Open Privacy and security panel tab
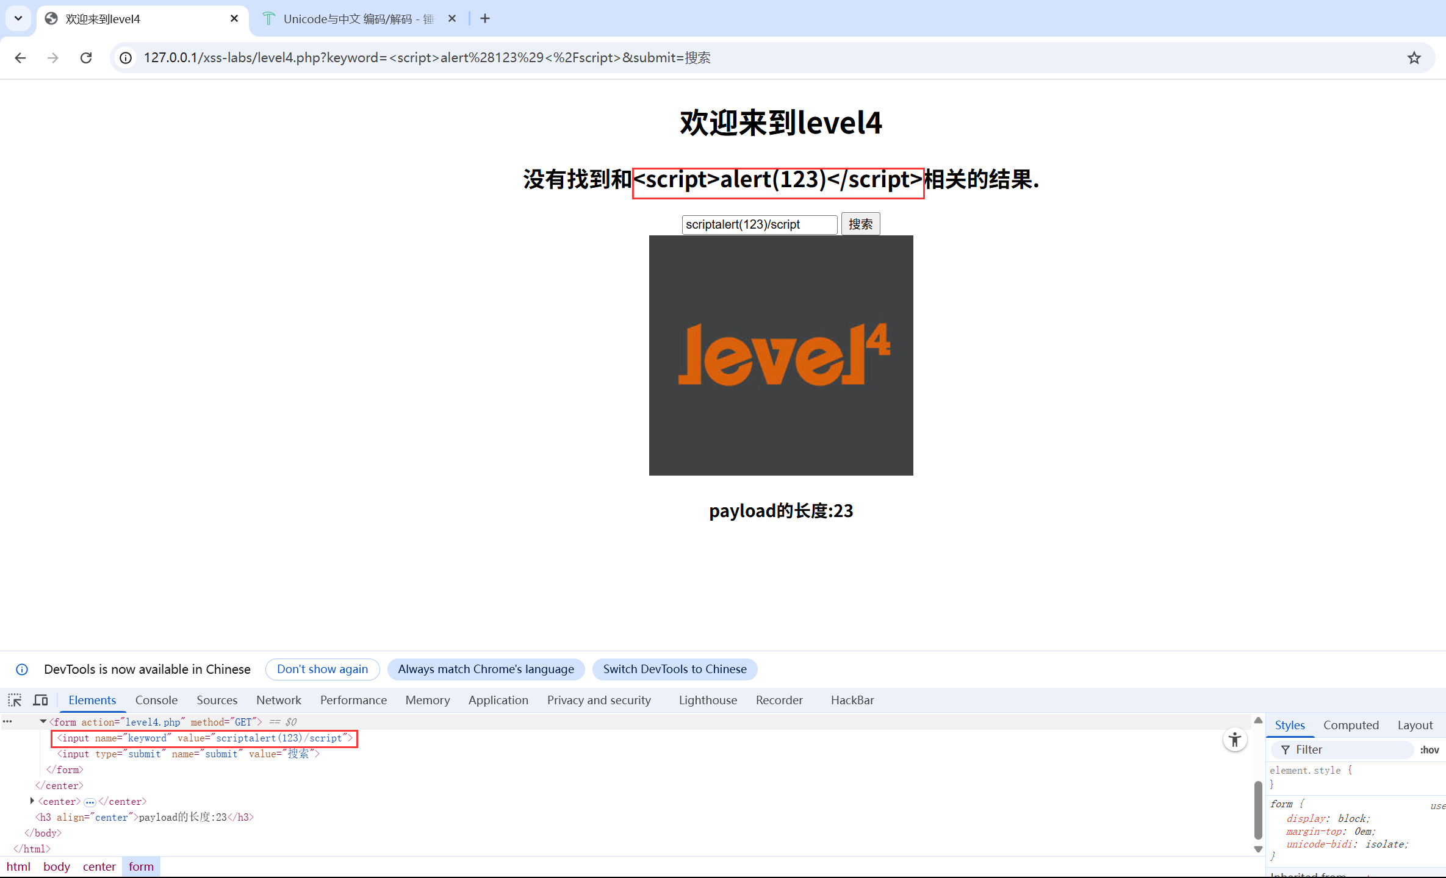The image size is (1446, 878). point(599,700)
